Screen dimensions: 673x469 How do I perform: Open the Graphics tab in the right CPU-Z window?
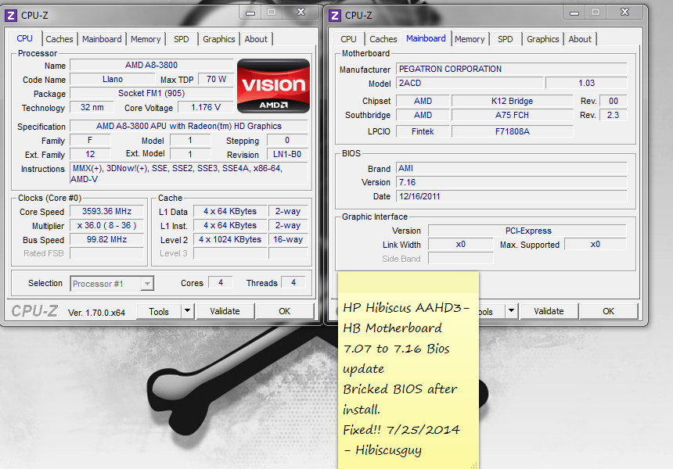[543, 39]
